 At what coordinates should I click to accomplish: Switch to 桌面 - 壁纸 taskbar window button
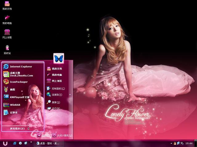pyautogui.click(x=48, y=143)
